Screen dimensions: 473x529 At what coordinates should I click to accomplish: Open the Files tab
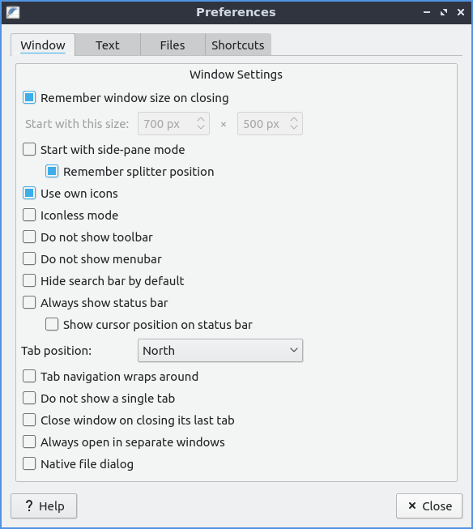pos(173,45)
